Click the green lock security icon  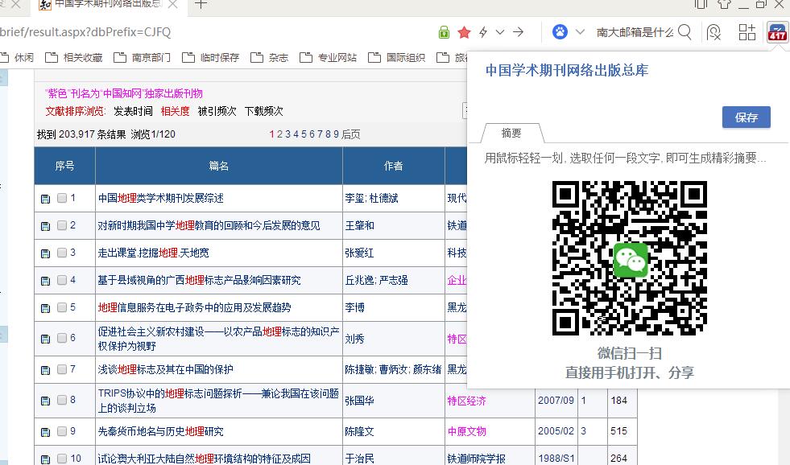coord(444,32)
